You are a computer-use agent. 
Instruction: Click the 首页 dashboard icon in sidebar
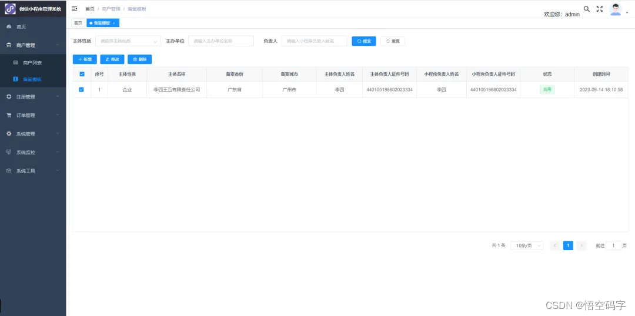tap(9, 26)
